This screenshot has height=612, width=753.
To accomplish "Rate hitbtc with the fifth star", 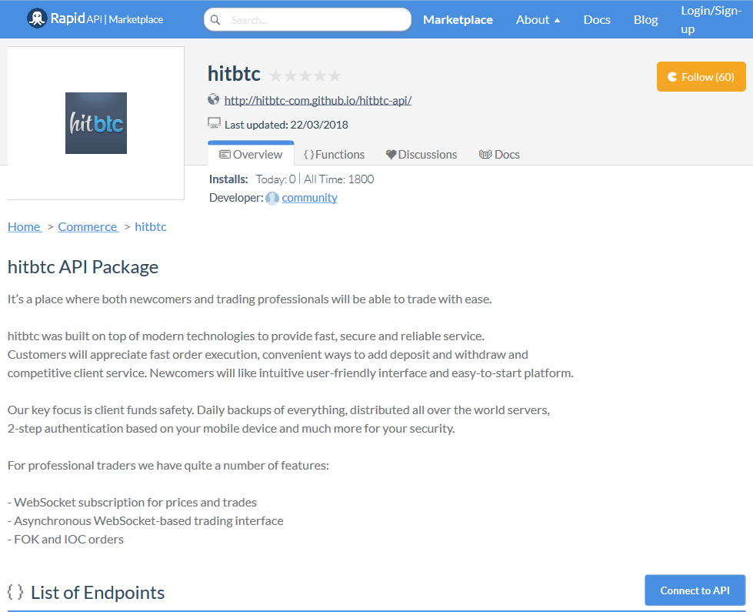I will pos(335,76).
